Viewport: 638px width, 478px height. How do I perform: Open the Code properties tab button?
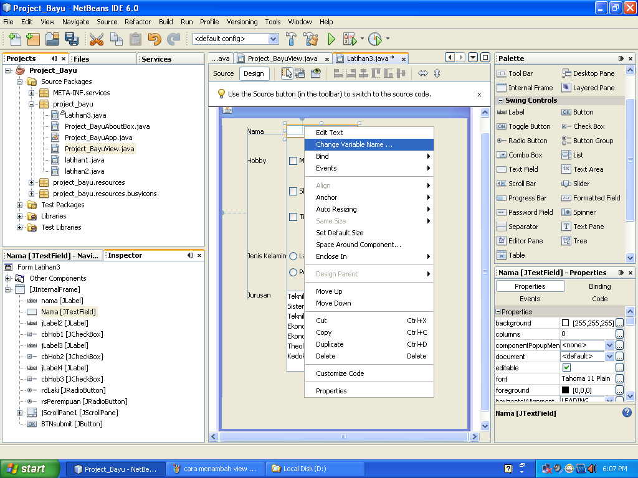pyautogui.click(x=599, y=299)
